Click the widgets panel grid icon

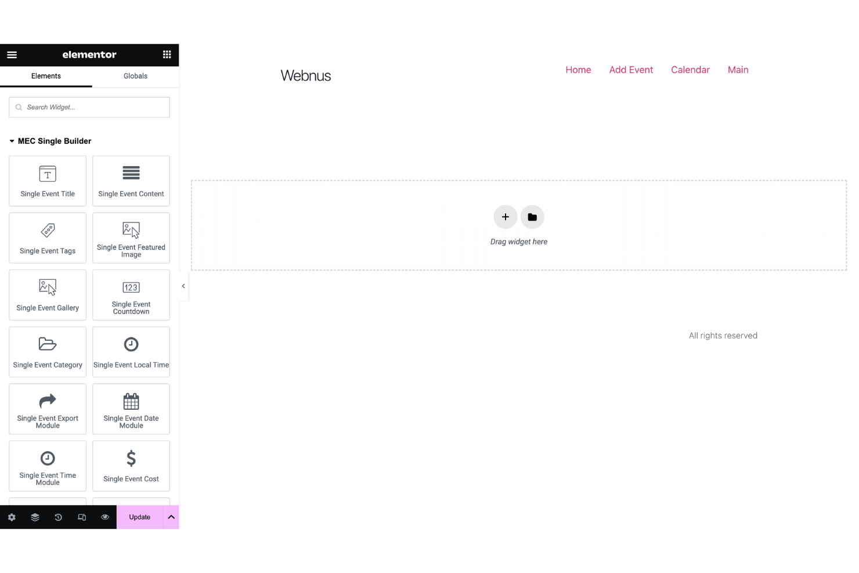coord(167,55)
